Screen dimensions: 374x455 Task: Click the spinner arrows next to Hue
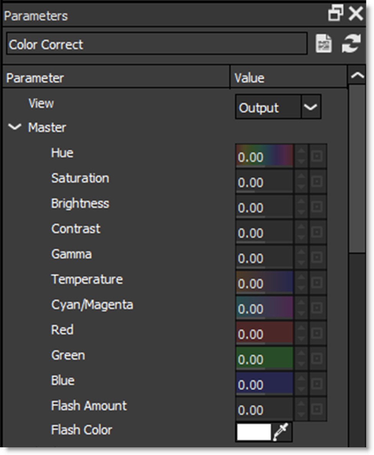[x=302, y=156]
